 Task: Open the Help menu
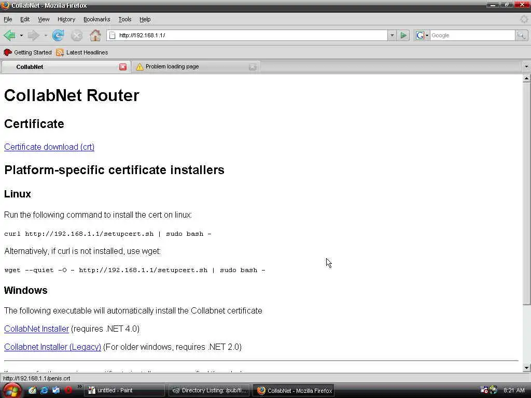point(145,19)
